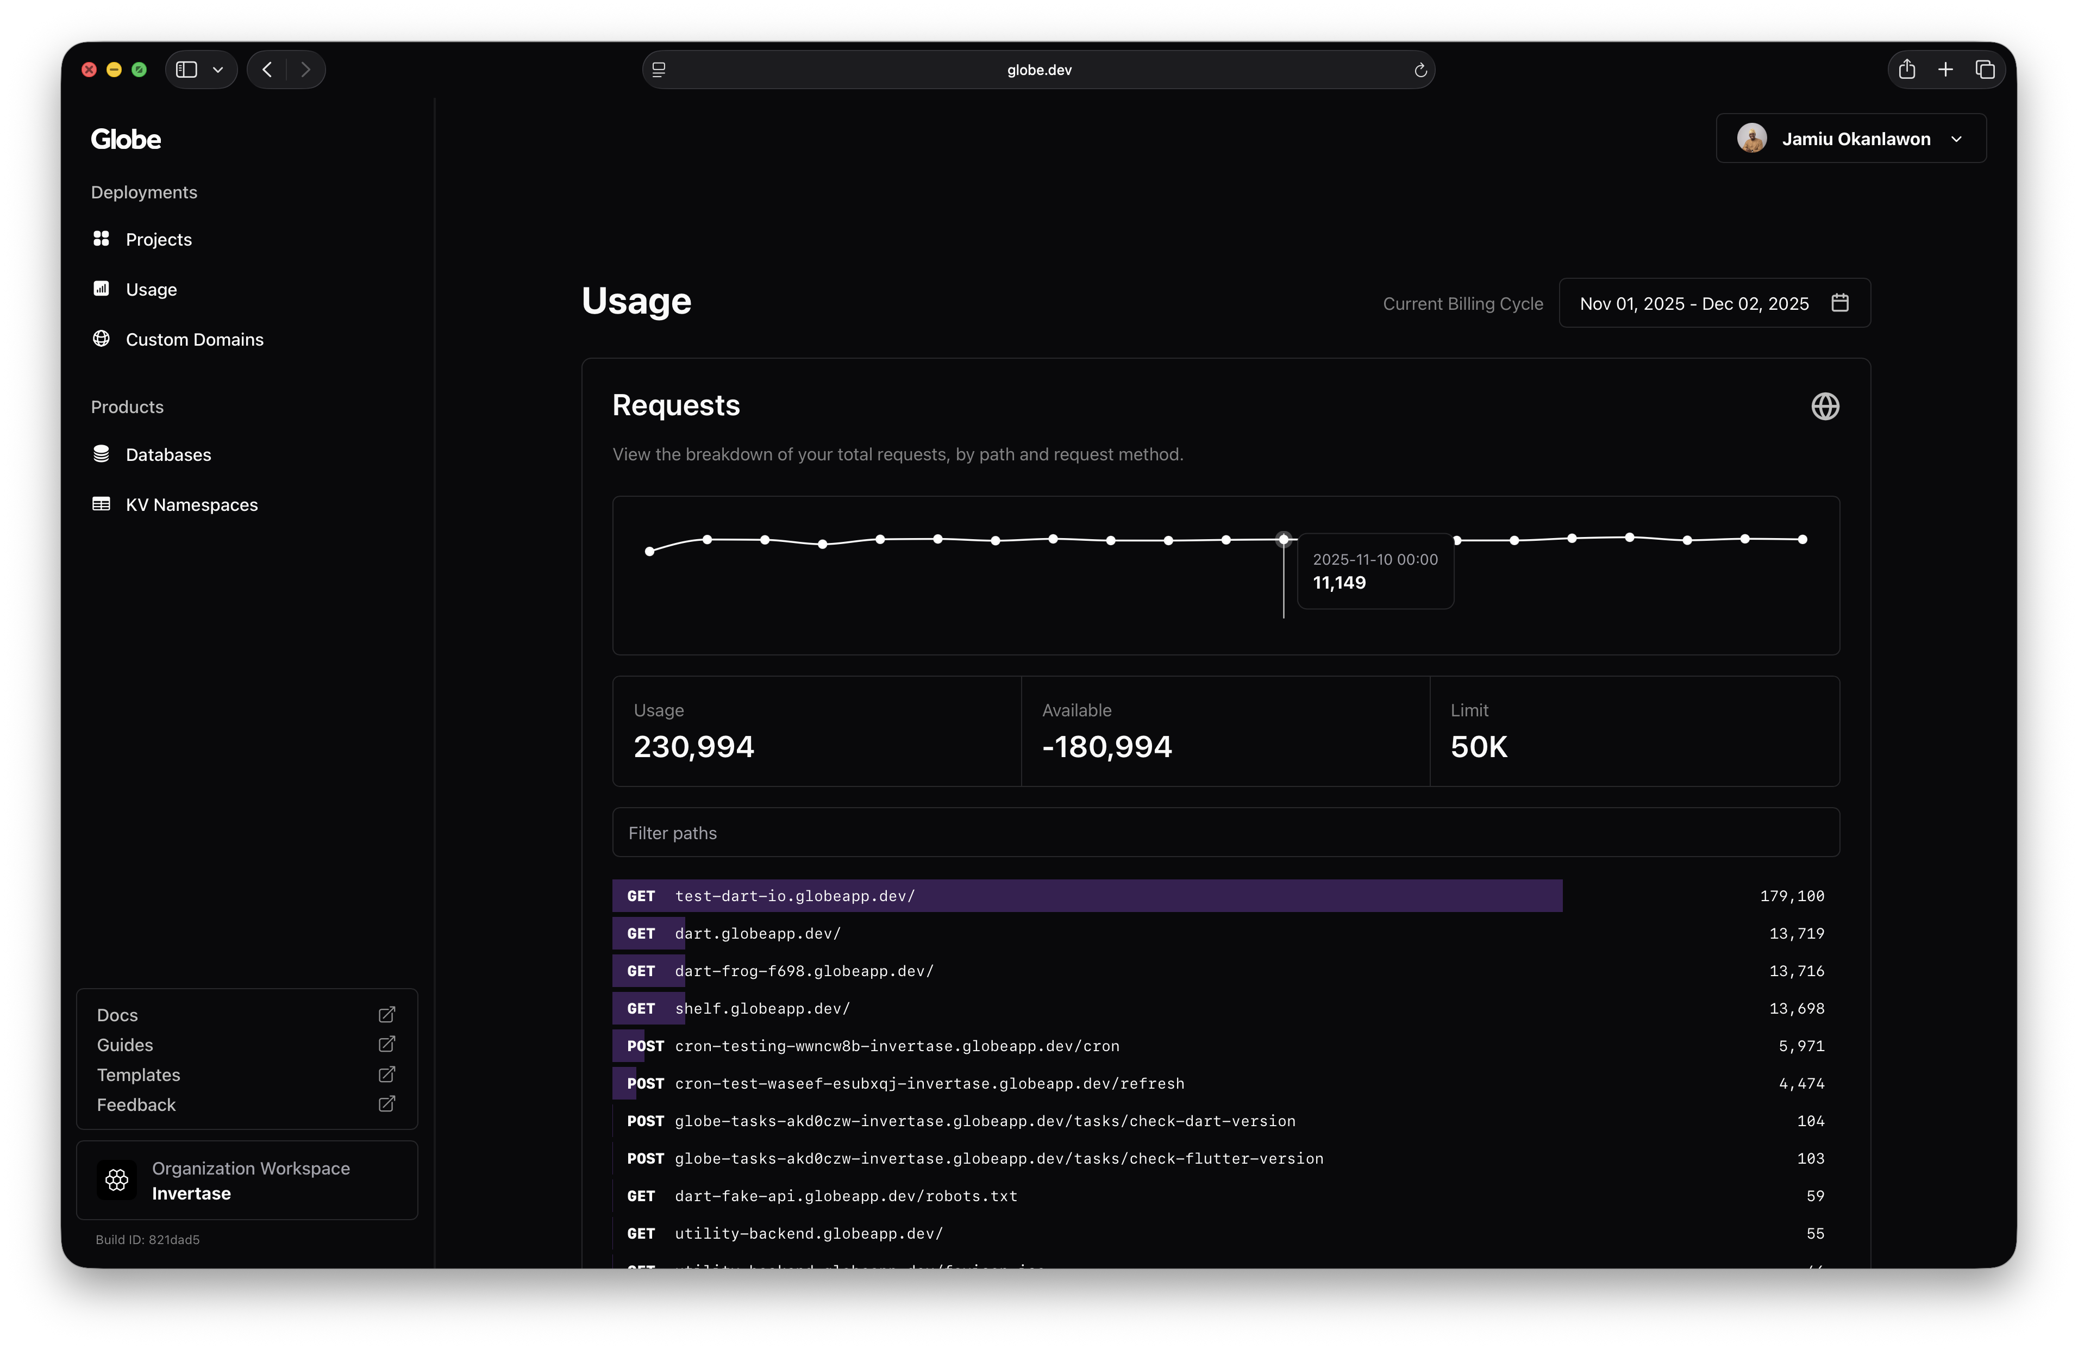Go to Projects in sidebar
Image resolution: width=2078 pixels, height=1349 pixels.
click(x=158, y=239)
